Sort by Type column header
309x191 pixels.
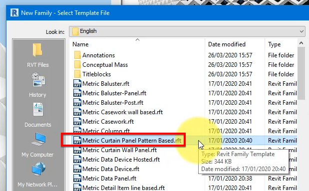[x=281, y=44]
